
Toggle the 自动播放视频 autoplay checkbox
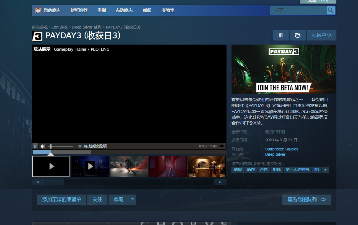point(80,146)
